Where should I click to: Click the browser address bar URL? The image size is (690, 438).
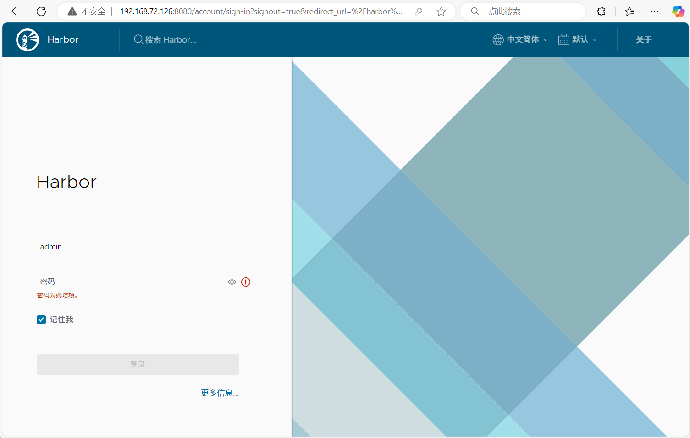coord(261,11)
